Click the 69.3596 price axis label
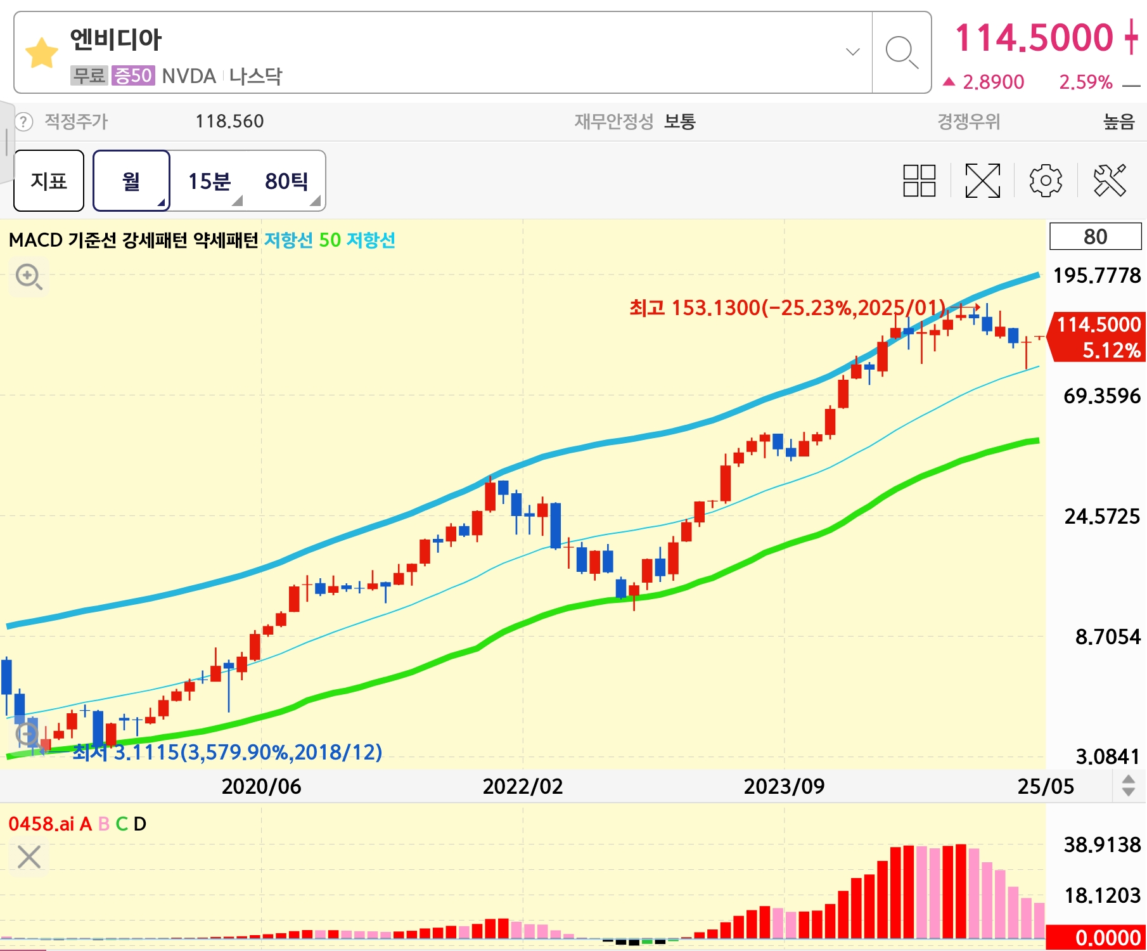This screenshot has height=951, width=1147. pyautogui.click(x=1102, y=396)
